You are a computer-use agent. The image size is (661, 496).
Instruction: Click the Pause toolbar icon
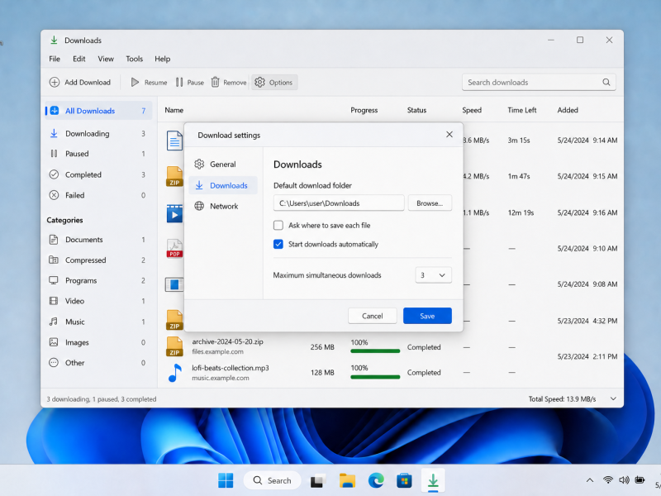pyautogui.click(x=179, y=82)
